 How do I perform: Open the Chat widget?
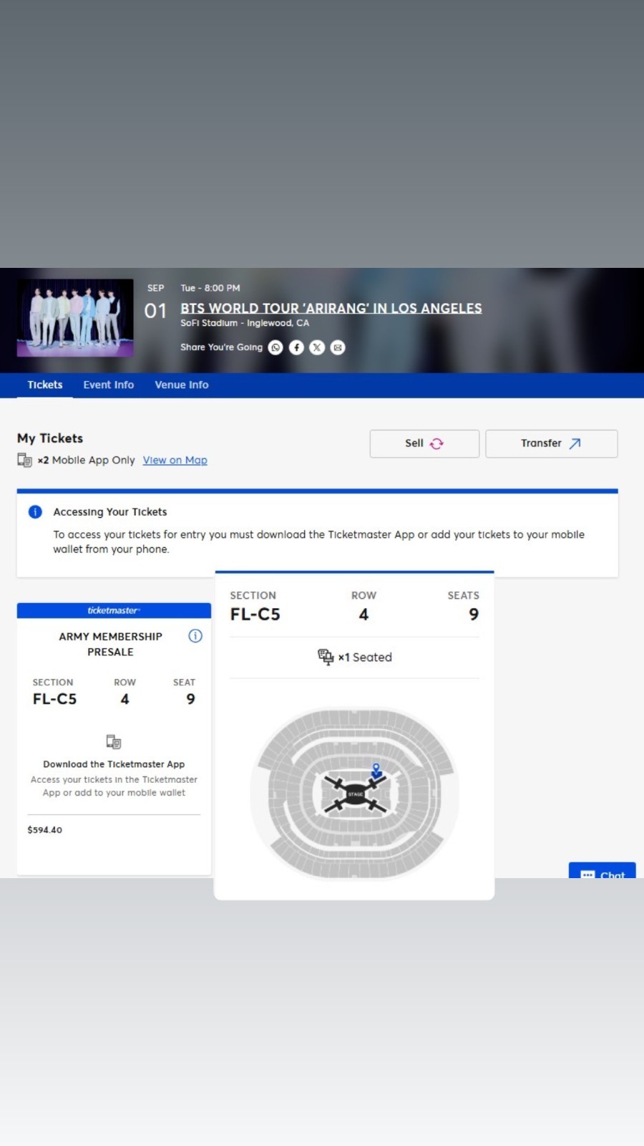602,874
